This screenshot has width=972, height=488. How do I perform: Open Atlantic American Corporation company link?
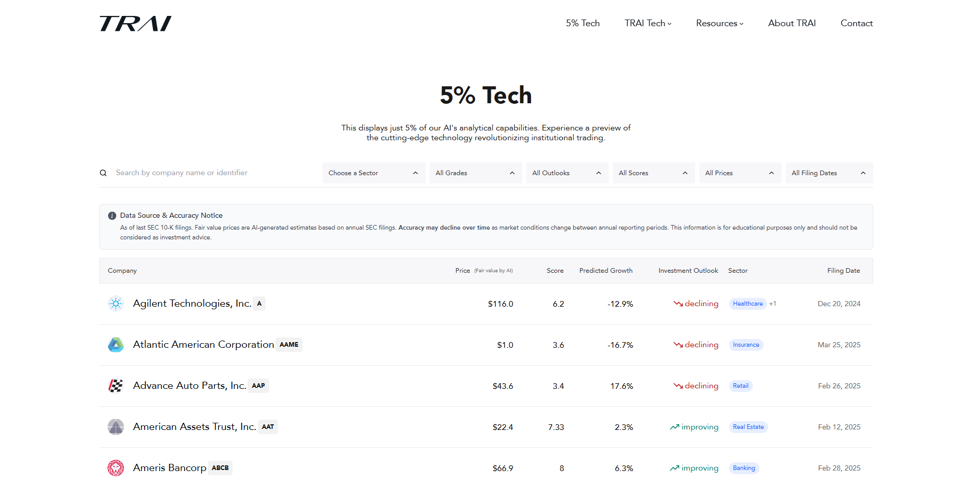click(x=203, y=345)
